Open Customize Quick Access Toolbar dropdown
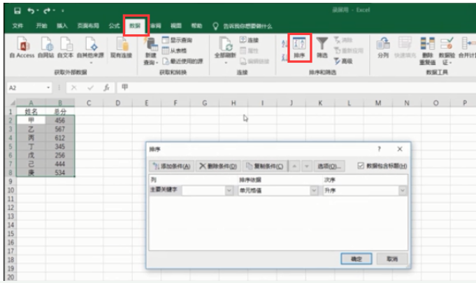The width and height of the screenshot is (476, 283). tap(63, 11)
